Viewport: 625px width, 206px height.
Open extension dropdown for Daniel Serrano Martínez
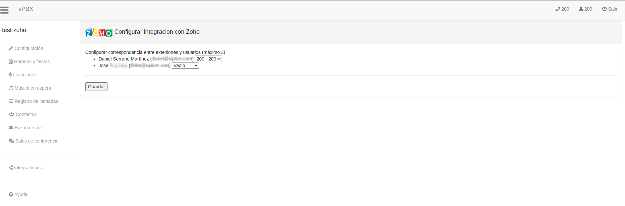coord(208,59)
